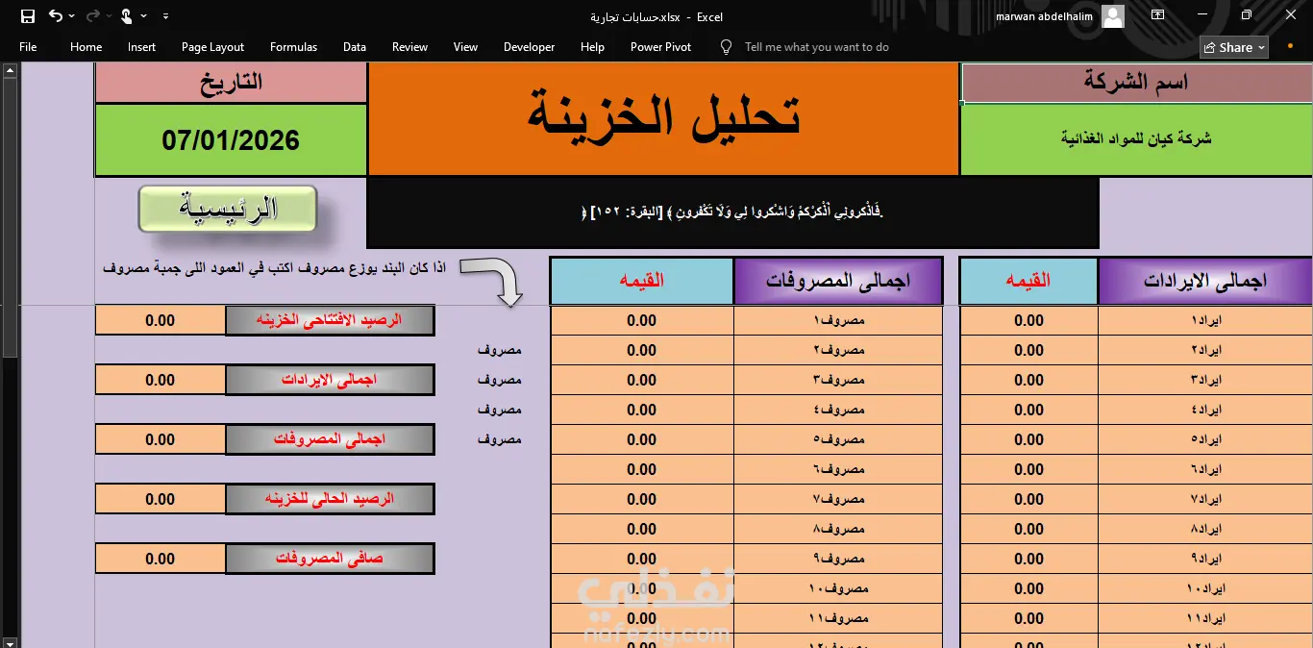Select the 0.00 value beside مصروف٦
The width and height of the screenshot is (1313, 648).
pos(641,469)
